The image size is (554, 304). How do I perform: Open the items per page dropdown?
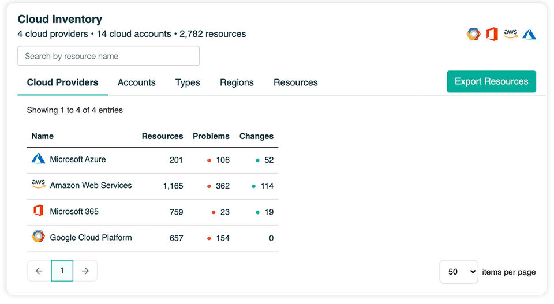pyautogui.click(x=458, y=272)
